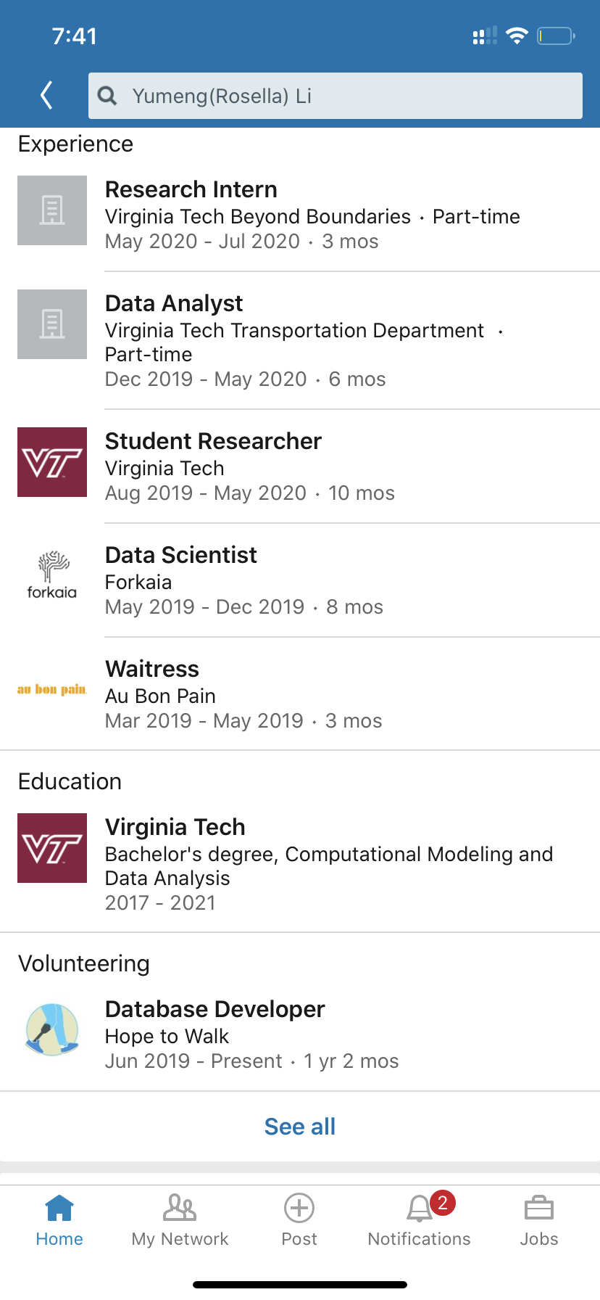This screenshot has width=600, height=1300.
Task: Tap the Virginia Tech Beyond Boundaries placeholder icon
Action: tap(52, 210)
